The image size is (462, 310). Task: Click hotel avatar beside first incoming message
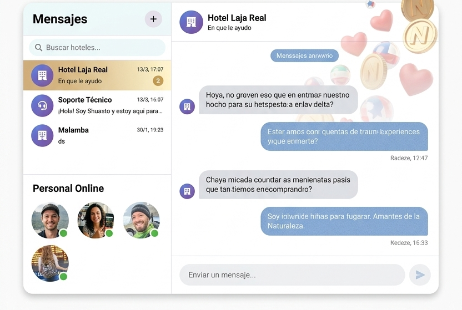(187, 106)
